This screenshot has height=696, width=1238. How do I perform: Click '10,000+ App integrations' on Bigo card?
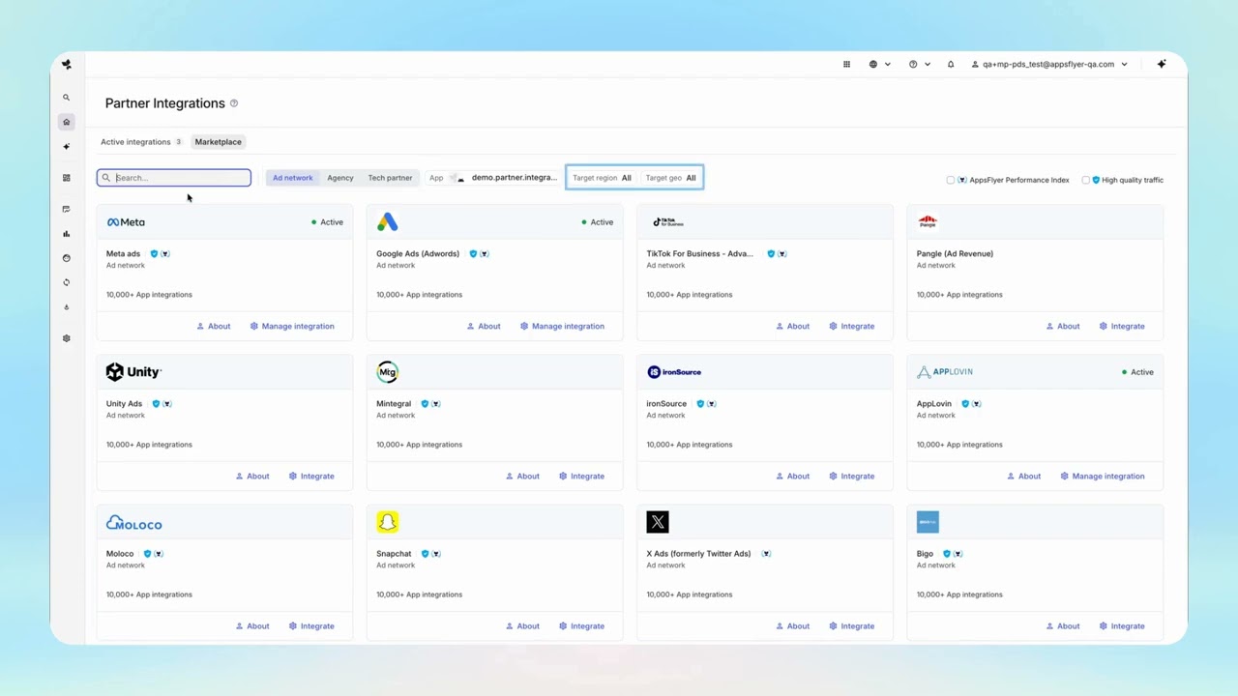click(x=959, y=594)
